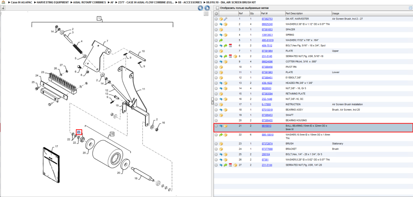This screenshot has height=197, width=413.
Task: Click the box icon in EYEBOLT row
Action: tap(221, 78)
